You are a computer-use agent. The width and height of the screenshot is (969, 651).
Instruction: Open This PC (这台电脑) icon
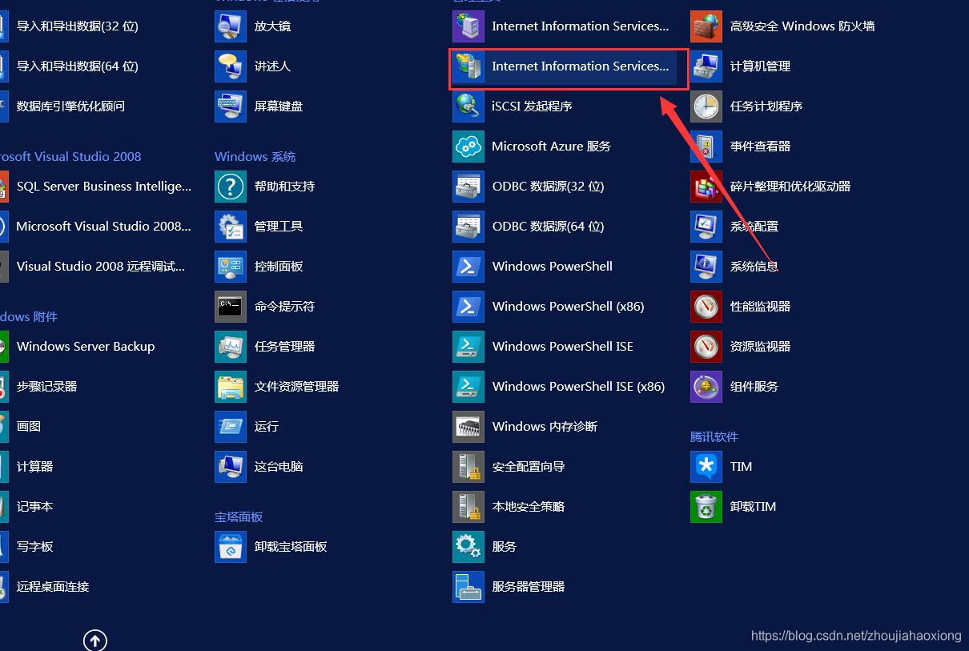tap(231, 467)
